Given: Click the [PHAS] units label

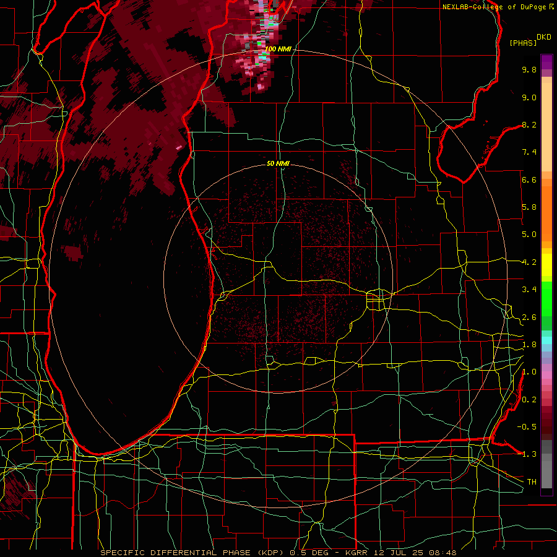Looking at the screenshot, I should click(x=523, y=43).
